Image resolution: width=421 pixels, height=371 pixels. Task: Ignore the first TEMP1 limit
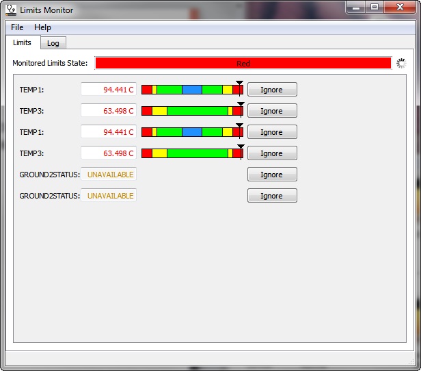(272, 90)
